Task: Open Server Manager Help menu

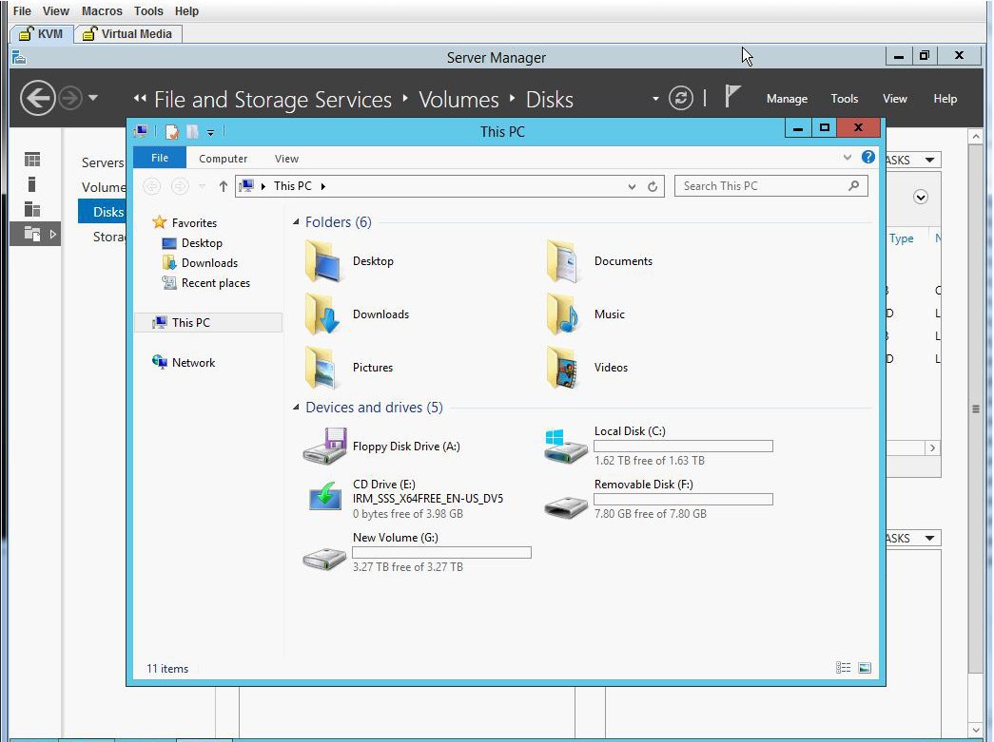Action: (945, 98)
